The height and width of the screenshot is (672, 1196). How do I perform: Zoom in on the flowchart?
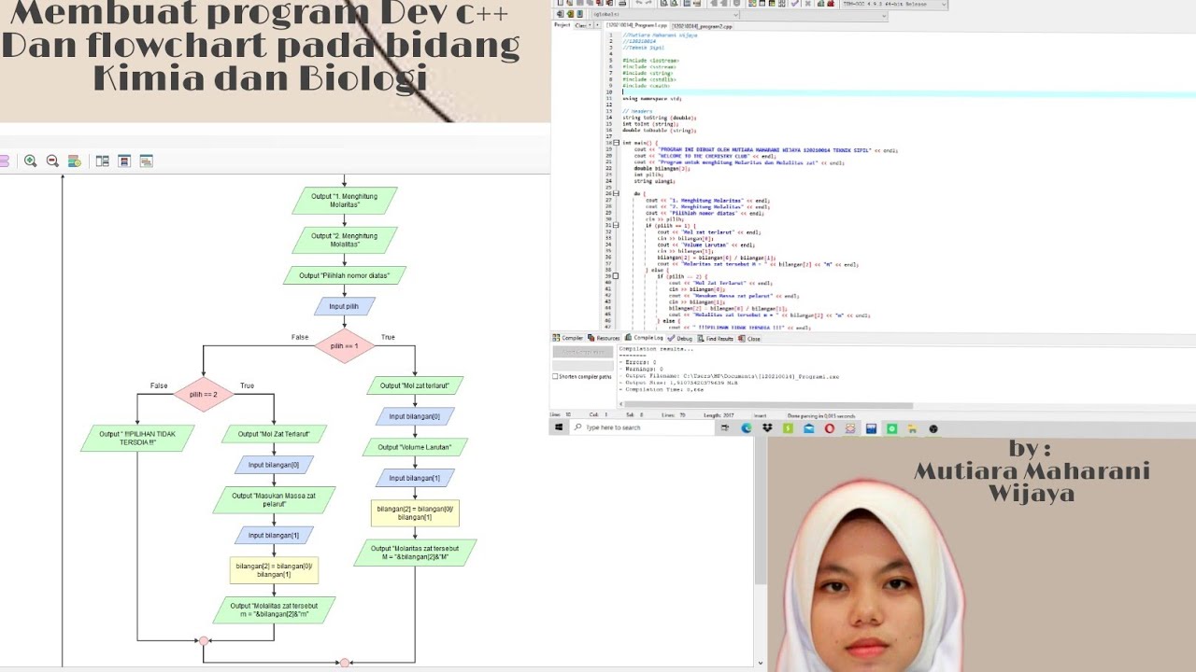[31, 161]
